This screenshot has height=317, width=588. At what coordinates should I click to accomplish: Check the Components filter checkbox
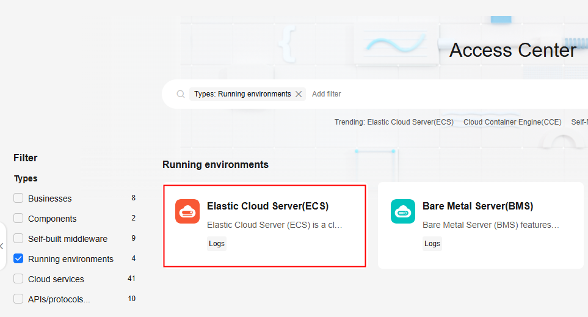click(18, 219)
